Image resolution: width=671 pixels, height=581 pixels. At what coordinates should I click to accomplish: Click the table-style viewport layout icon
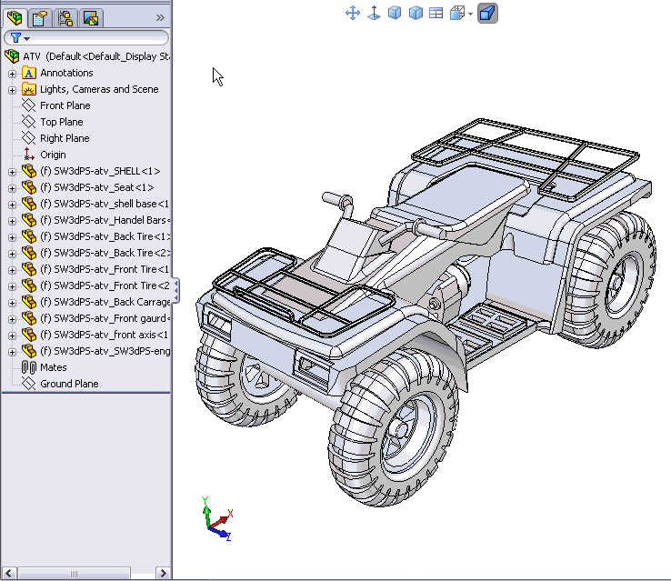point(436,14)
